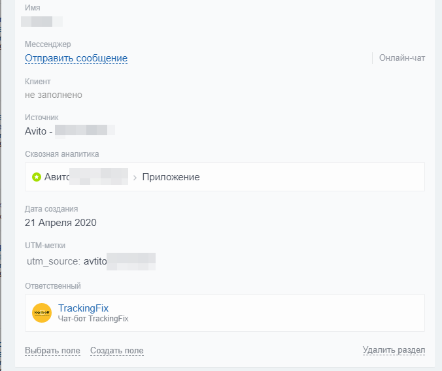Screen dimensions: 442x371
Task: Click the Выбрать поле link
Action: [x=52, y=351]
